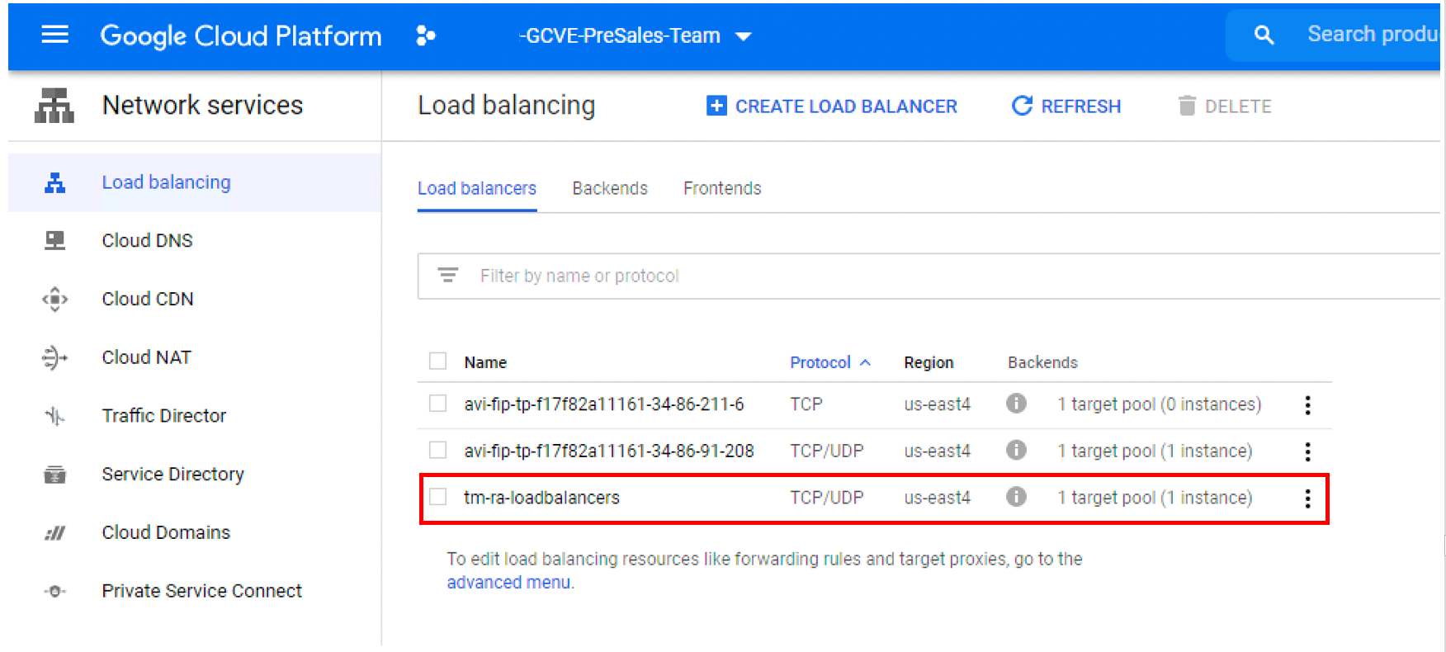Open the GCVE-PreSales-Team project selector dropdown
The image size is (1446, 652).
click(635, 35)
